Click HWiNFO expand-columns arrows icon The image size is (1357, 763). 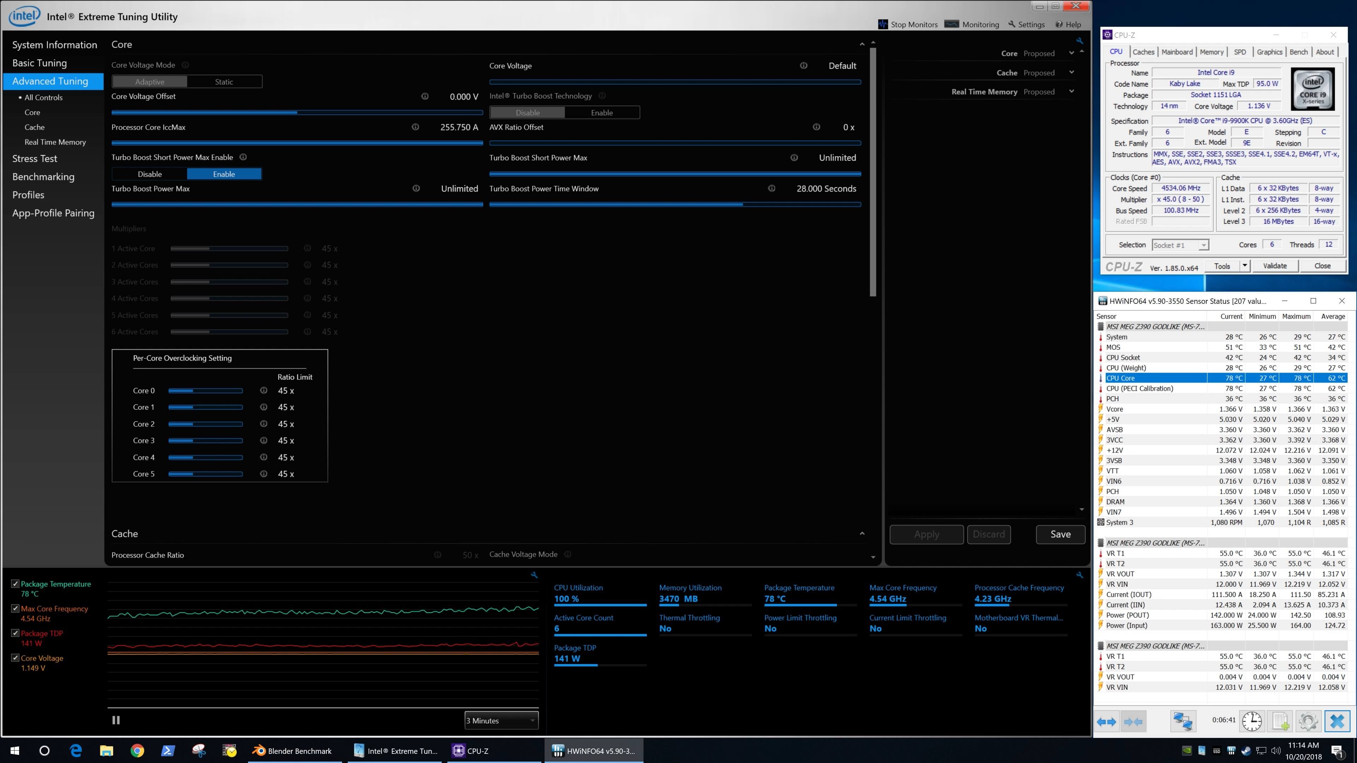click(1106, 721)
